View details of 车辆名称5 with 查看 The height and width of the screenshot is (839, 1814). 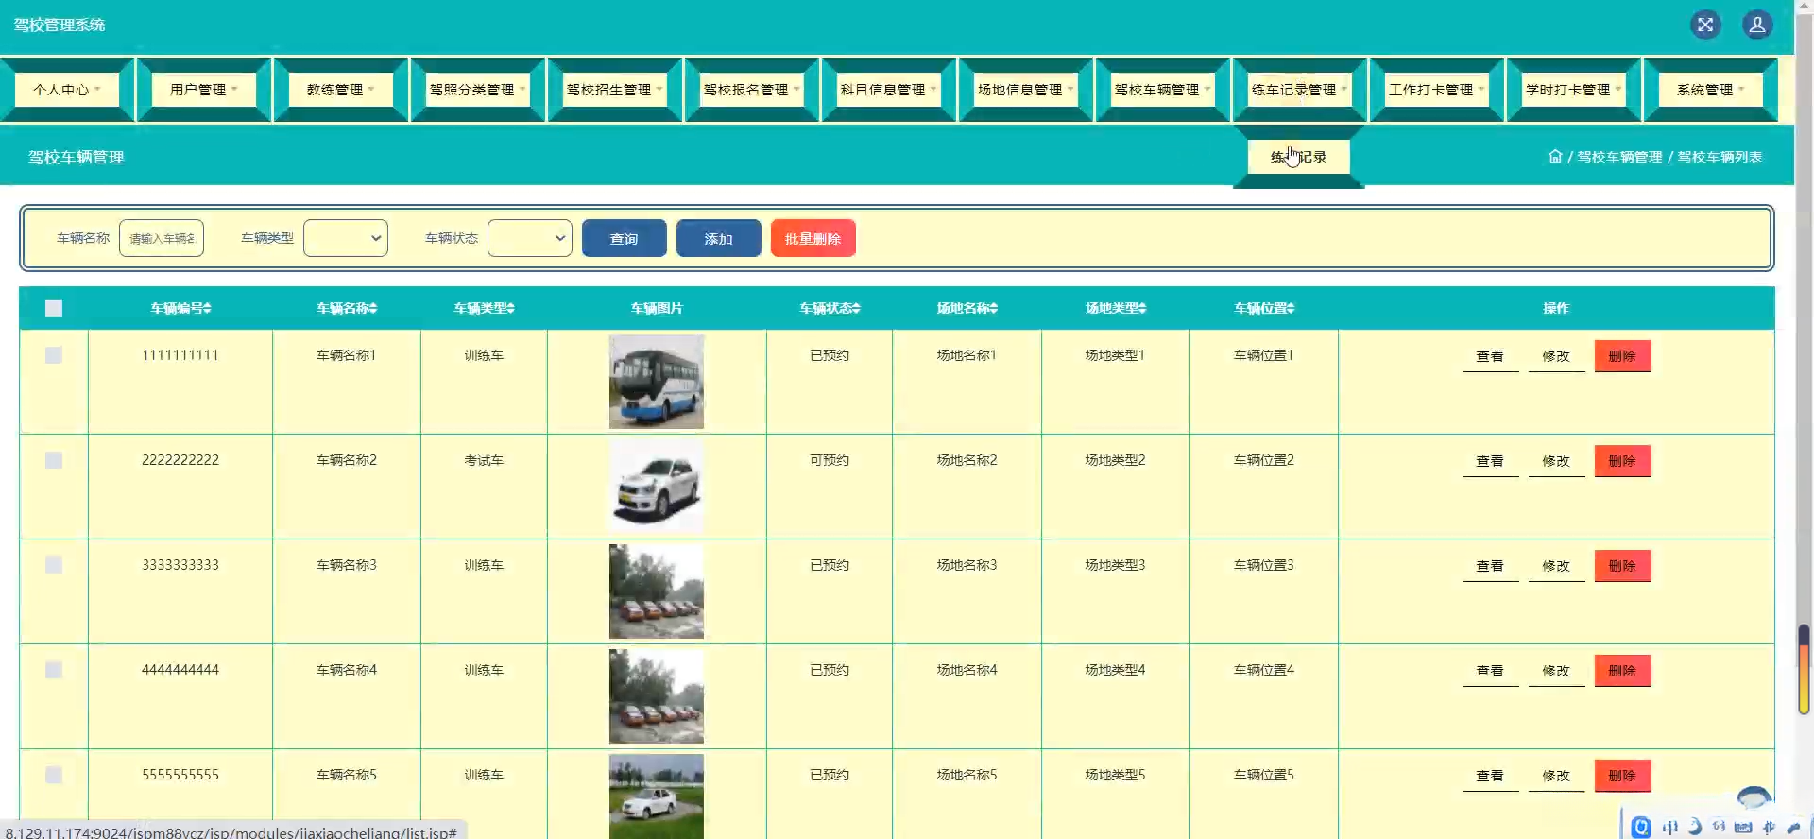(1490, 776)
